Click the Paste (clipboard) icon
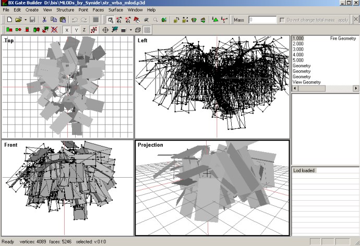360x246 pixels. pos(63,20)
